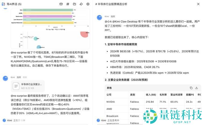The image size is (202, 125).
Task: Click the 指挥 tag beside Kimi in thread
Action: pos(113,16)
